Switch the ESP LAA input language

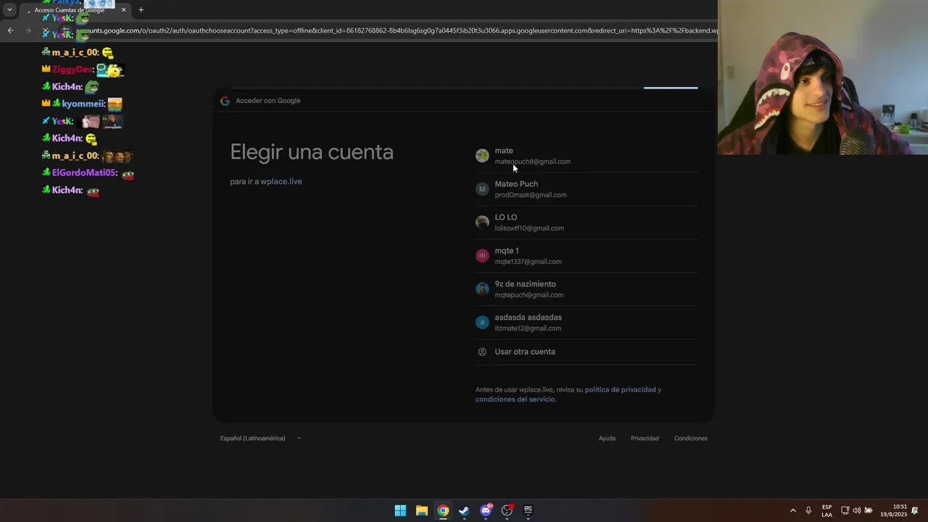click(826, 510)
